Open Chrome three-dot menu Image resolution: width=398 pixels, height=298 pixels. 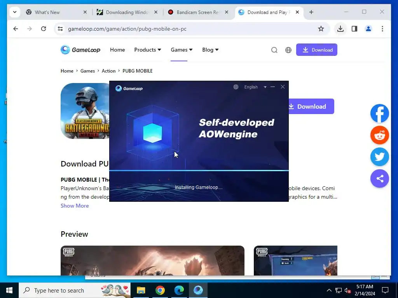tap(382, 29)
